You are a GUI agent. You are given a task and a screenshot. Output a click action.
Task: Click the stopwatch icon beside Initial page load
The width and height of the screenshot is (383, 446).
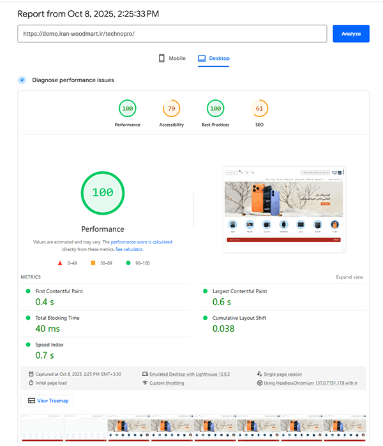point(31,383)
